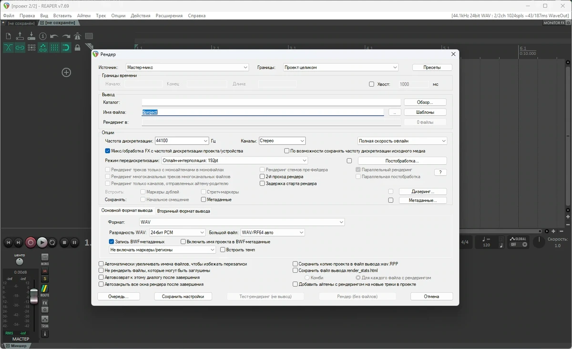572x349 pixels.
Task: Open the Не включать маркеры/регионы dropdown
Action: tap(163, 249)
